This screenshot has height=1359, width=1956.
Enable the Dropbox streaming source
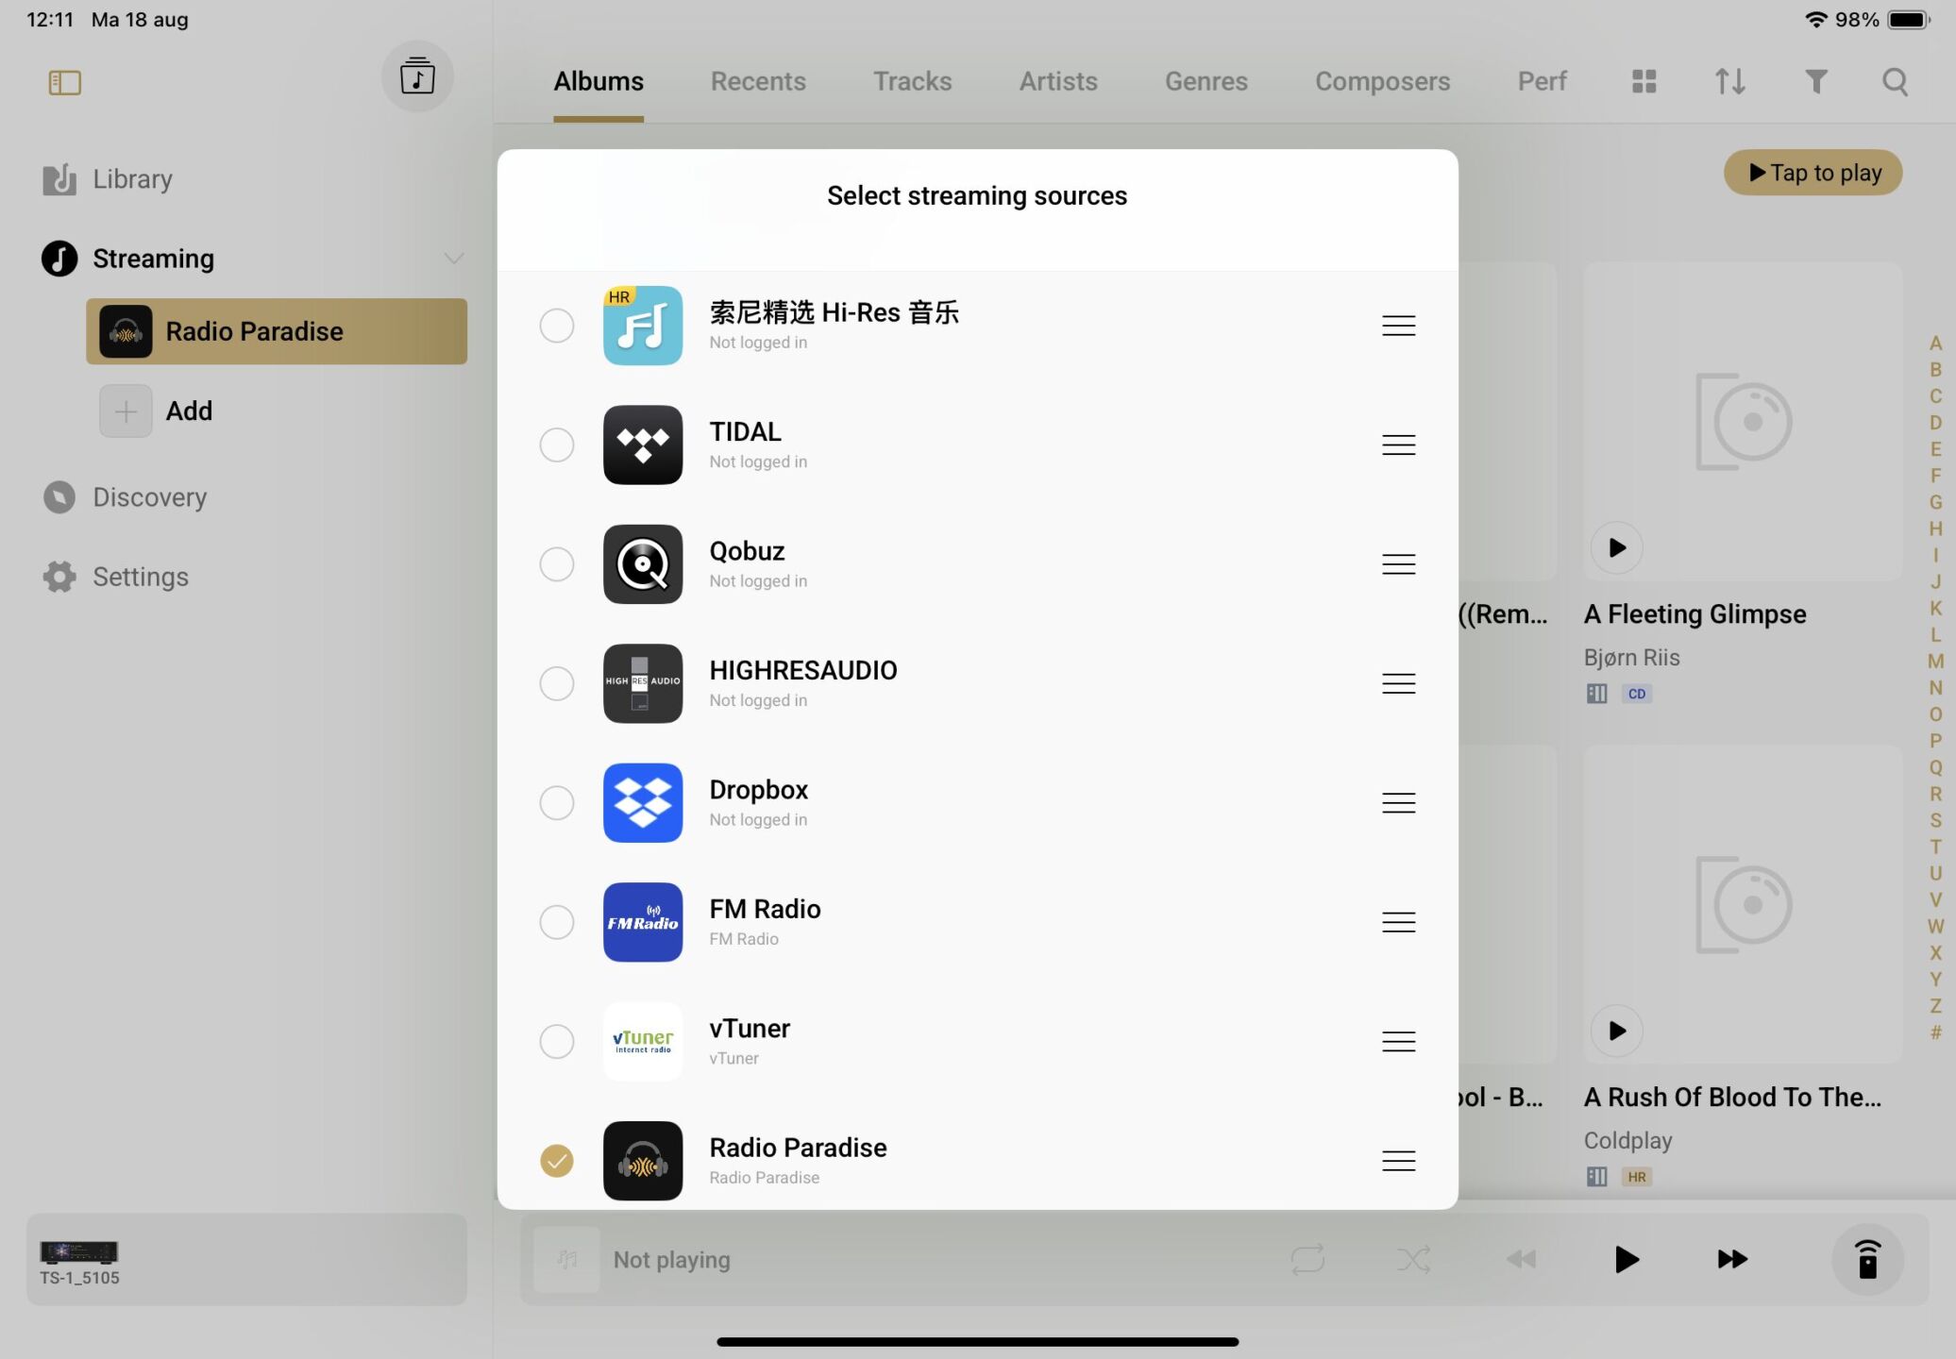(557, 803)
